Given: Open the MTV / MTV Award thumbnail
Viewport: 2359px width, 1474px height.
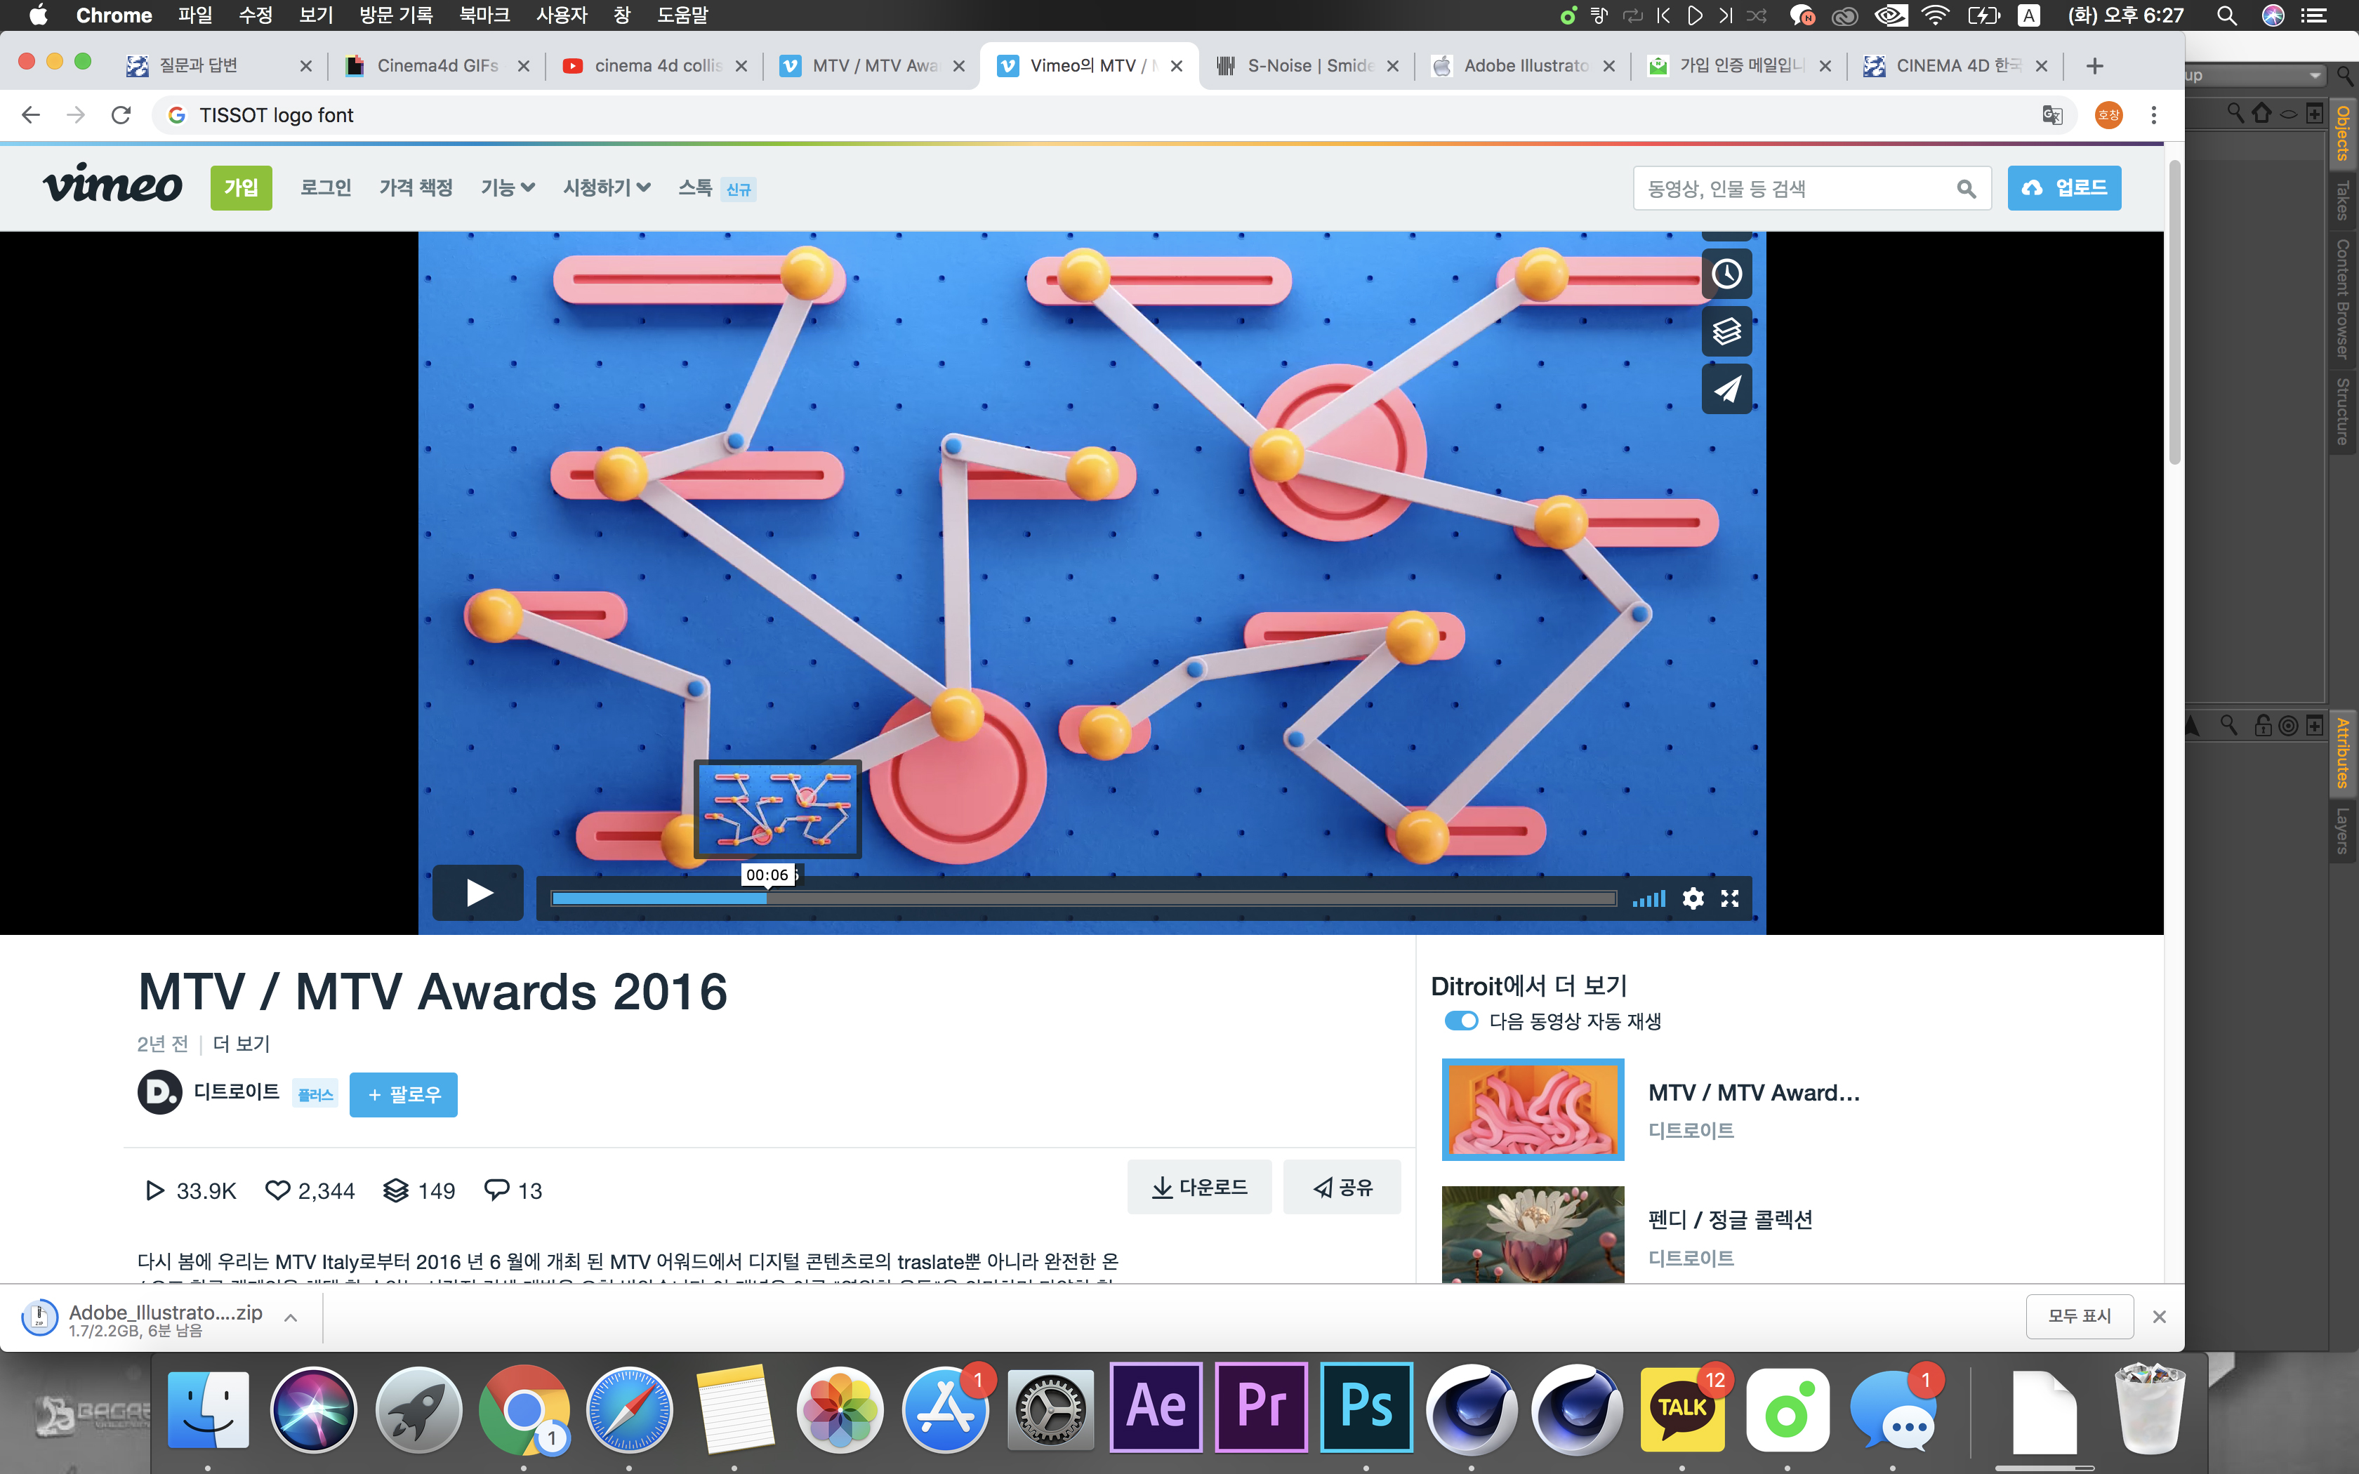Looking at the screenshot, I should [x=1533, y=1110].
